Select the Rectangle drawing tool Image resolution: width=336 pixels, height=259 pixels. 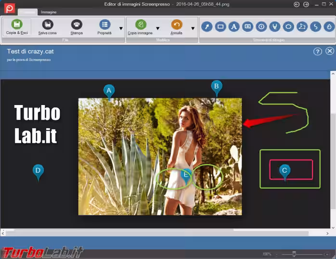220,26
